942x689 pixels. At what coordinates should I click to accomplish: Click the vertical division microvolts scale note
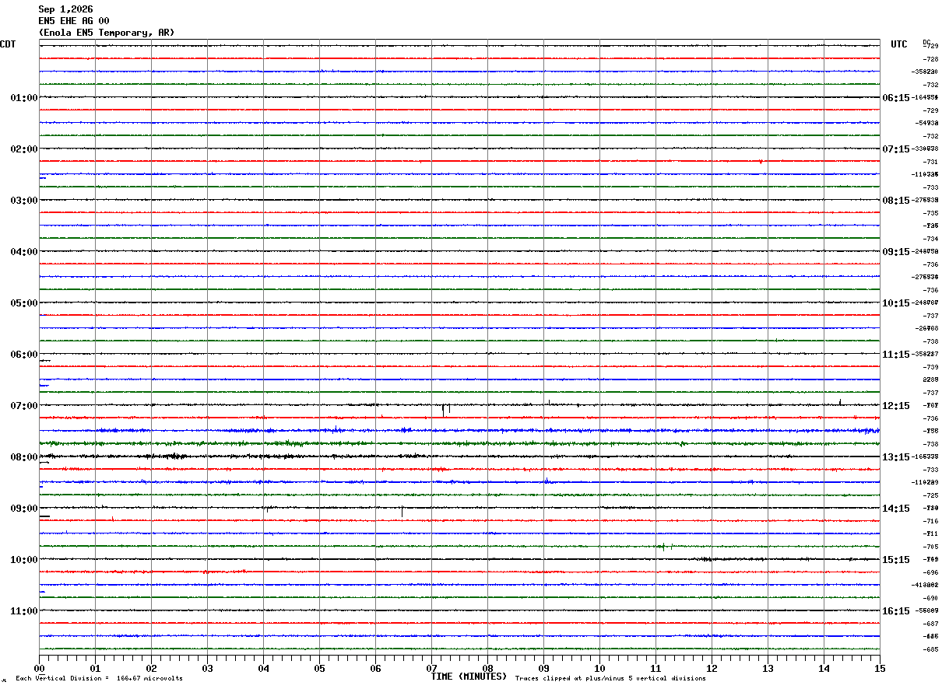pos(99,679)
